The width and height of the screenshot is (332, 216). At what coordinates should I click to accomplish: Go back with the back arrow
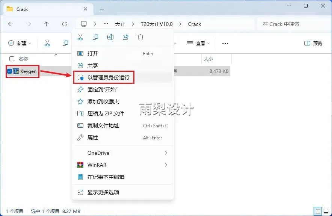(11, 24)
